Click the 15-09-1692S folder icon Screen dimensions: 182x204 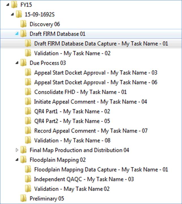pyautogui.click(x=19, y=14)
